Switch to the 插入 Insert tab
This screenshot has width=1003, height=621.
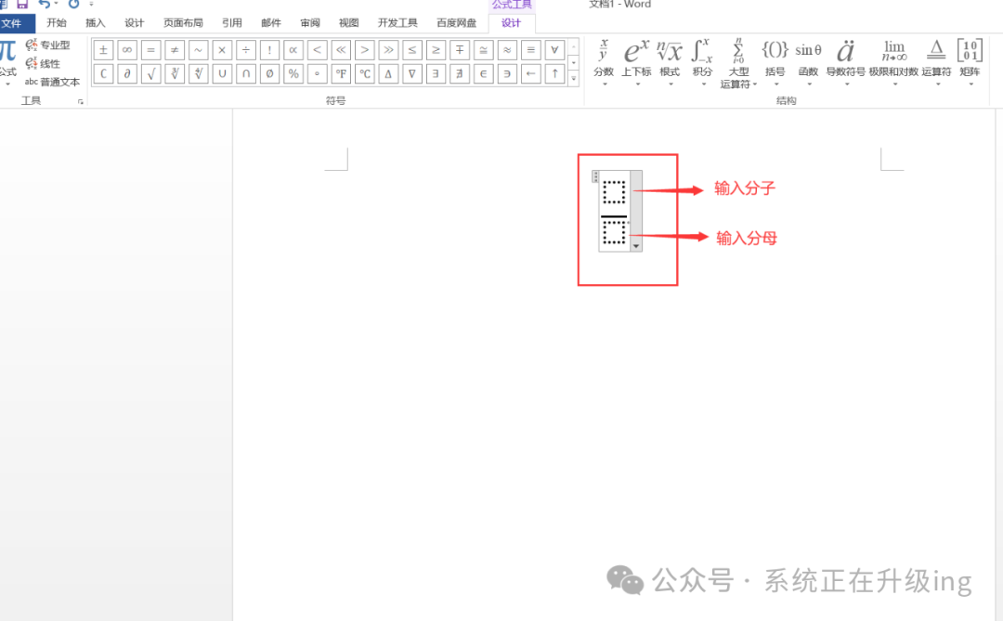96,23
